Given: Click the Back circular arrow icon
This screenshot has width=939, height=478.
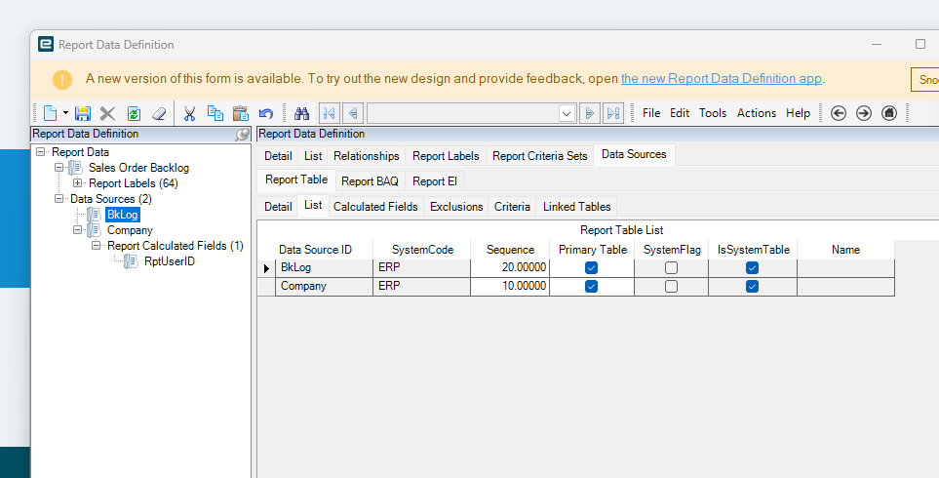Looking at the screenshot, I should (x=839, y=112).
